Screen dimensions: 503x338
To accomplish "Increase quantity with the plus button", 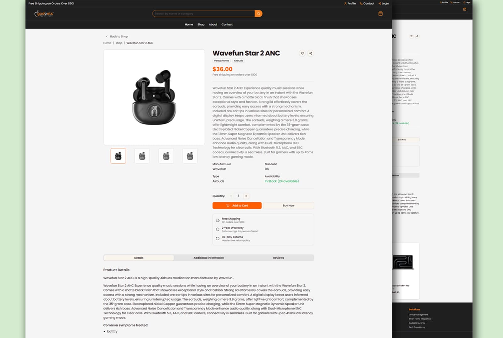I will coord(246,196).
